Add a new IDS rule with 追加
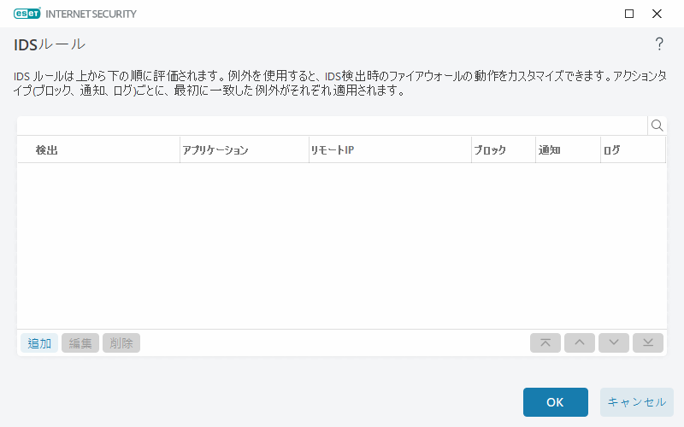This screenshot has width=684, height=427. (x=39, y=343)
